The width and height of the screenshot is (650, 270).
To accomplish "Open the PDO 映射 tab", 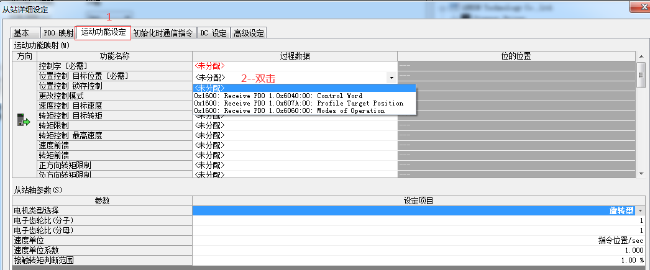I will (58, 33).
